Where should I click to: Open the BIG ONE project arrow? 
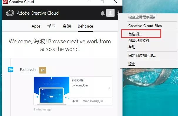click(x=109, y=88)
